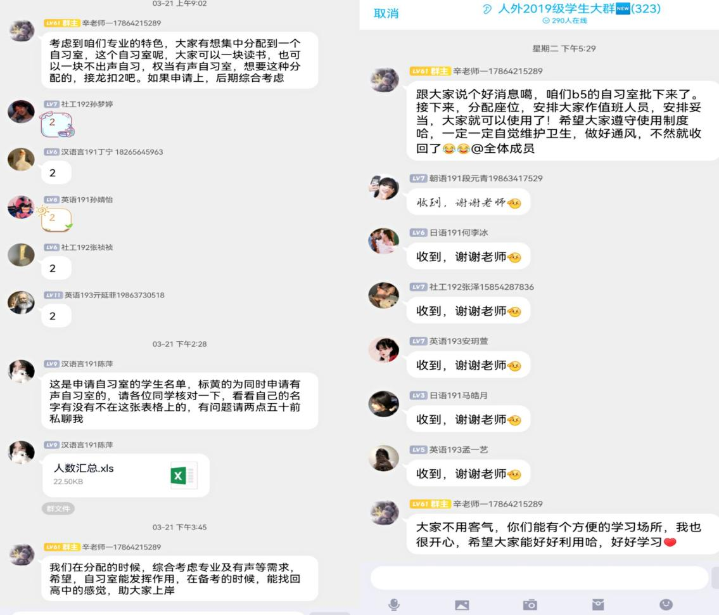Tap avatar of 日语191何李冰
Viewport: 719px width, 615px height.
[384, 241]
